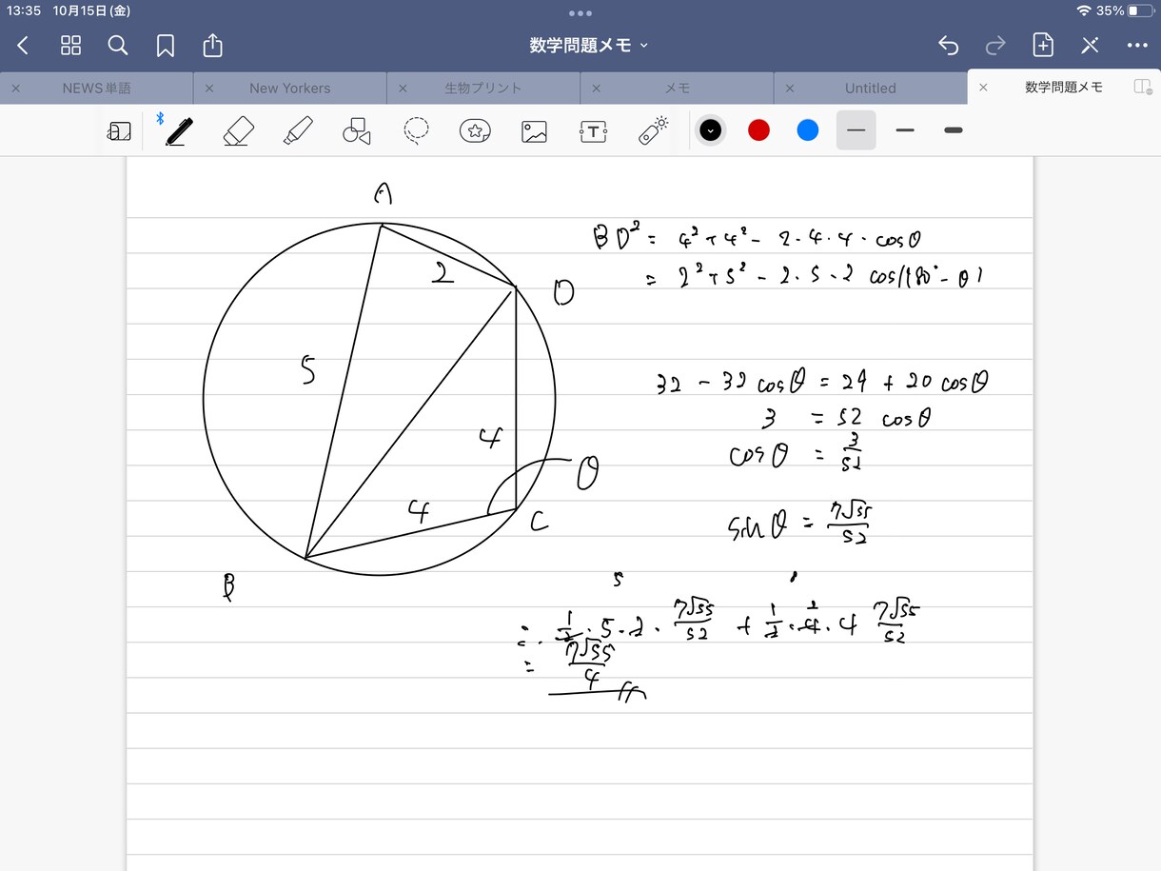
Task: Open the share export menu
Action: 213,45
